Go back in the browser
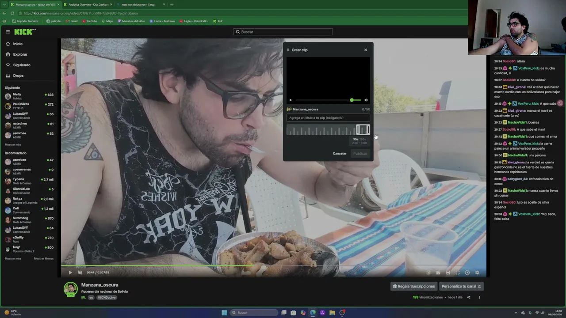This screenshot has height=318, width=566. 4,13
